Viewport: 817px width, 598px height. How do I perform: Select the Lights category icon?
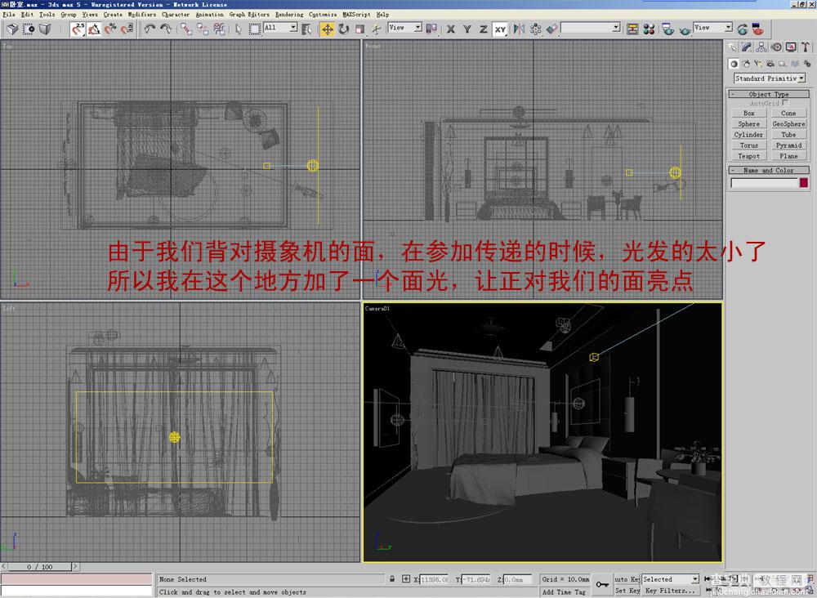pyautogui.click(x=758, y=64)
